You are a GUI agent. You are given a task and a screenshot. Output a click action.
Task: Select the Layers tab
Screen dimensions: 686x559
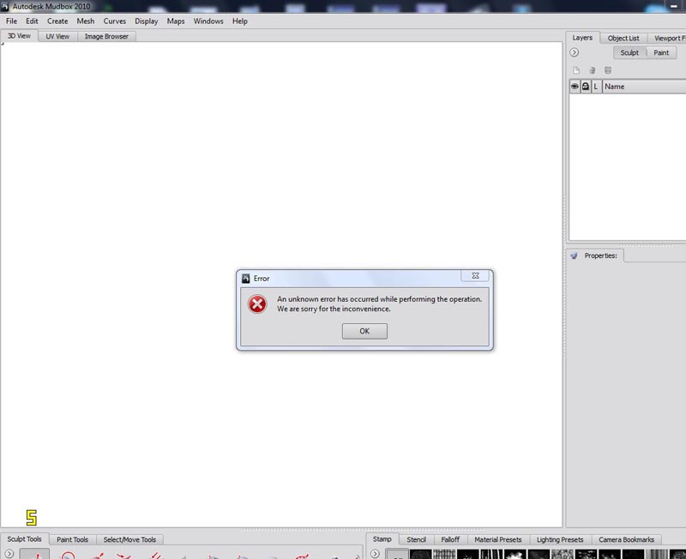(x=582, y=38)
